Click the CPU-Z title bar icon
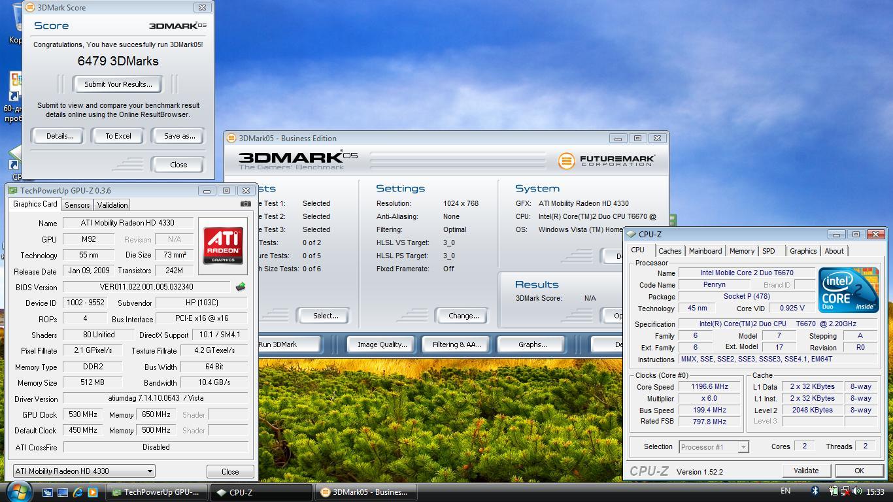This screenshot has height=502, width=893. tap(631, 234)
